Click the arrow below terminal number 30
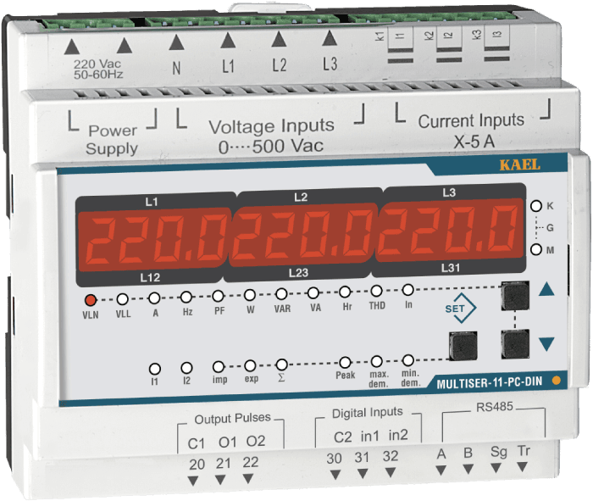Viewport: 593px width, 501px height. coord(335,475)
